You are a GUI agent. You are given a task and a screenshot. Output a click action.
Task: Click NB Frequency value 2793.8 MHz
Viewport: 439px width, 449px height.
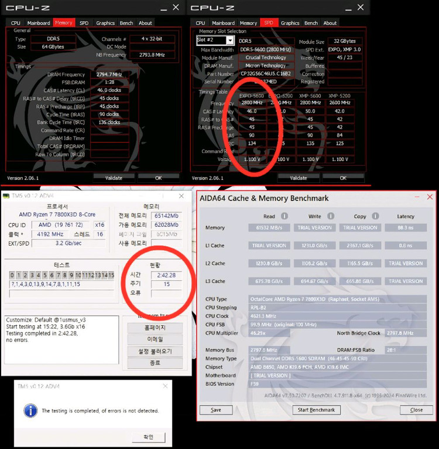[x=152, y=55]
